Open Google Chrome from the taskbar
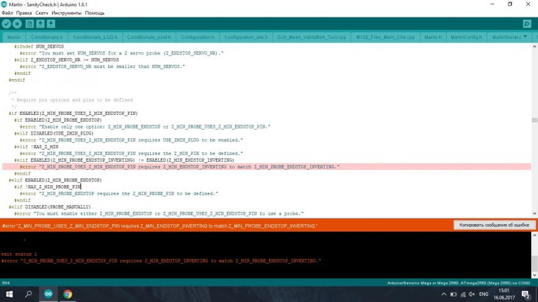This screenshot has width=538, height=302. pos(67,294)
